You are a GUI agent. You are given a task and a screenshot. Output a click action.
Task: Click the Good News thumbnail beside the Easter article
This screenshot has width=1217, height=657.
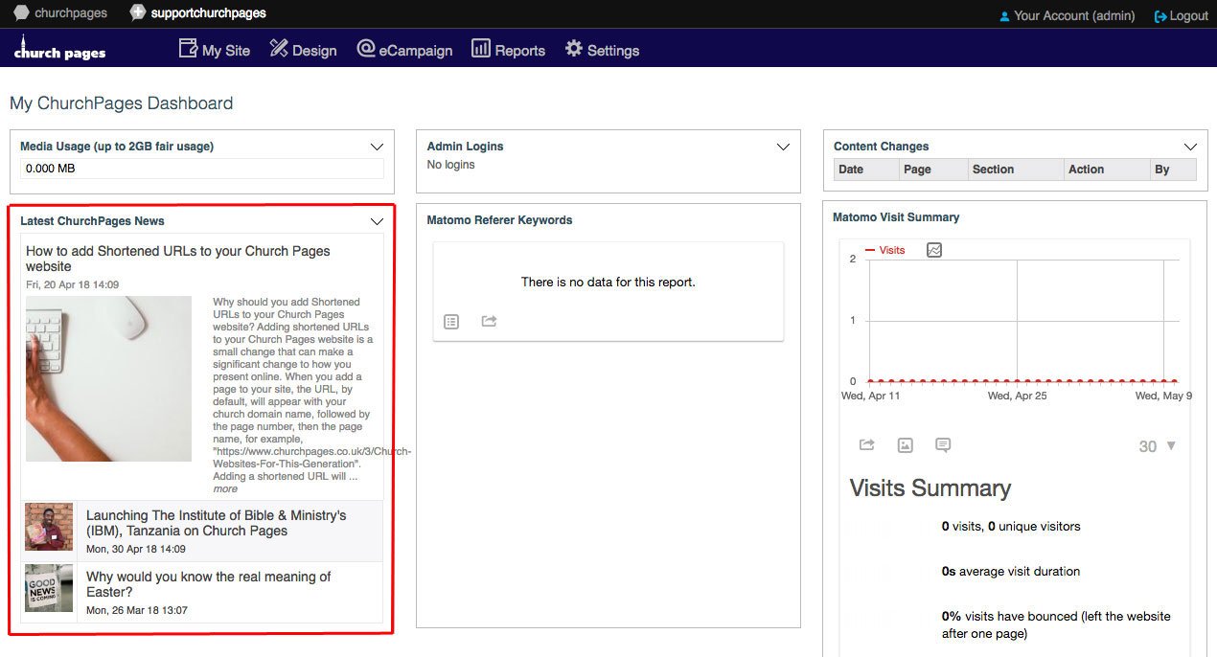click(49, 588)
